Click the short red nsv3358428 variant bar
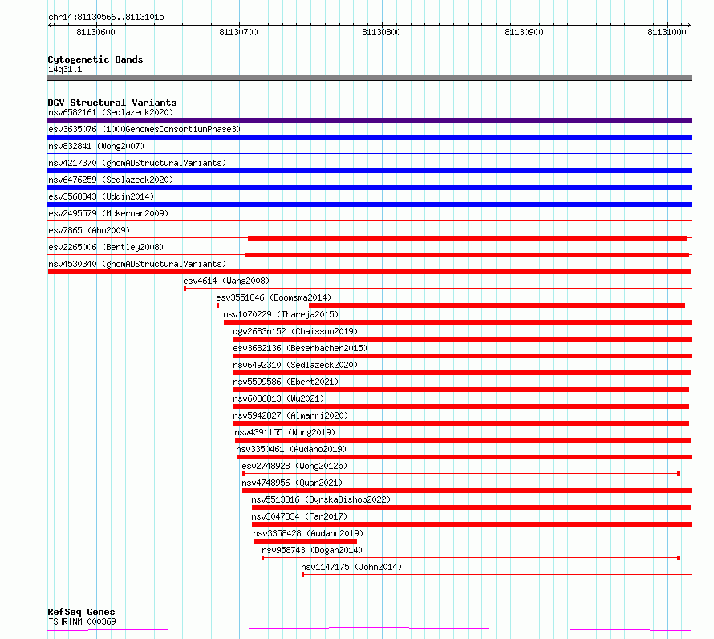The width and height of the screenshot is (714, 639). (305, 541)
